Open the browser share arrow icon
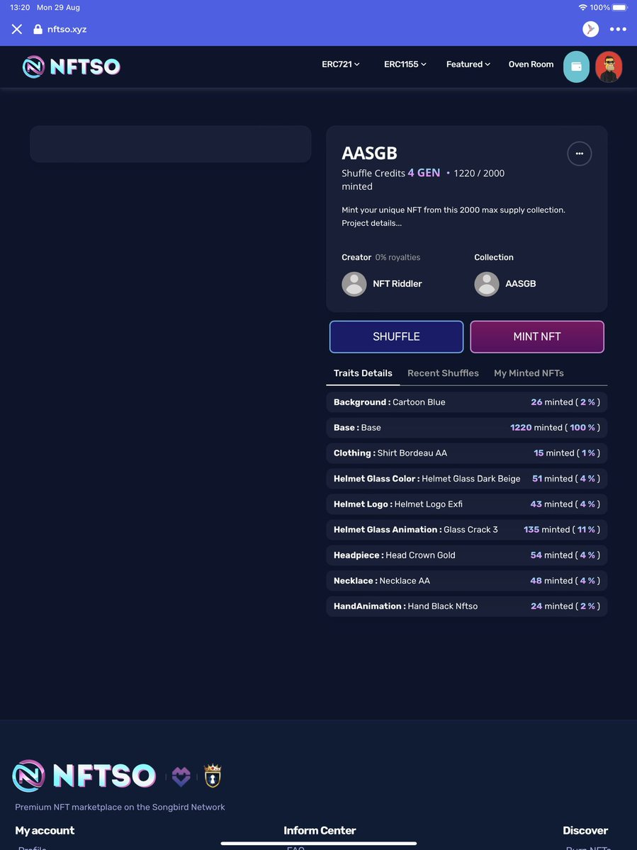 (590, 29)
